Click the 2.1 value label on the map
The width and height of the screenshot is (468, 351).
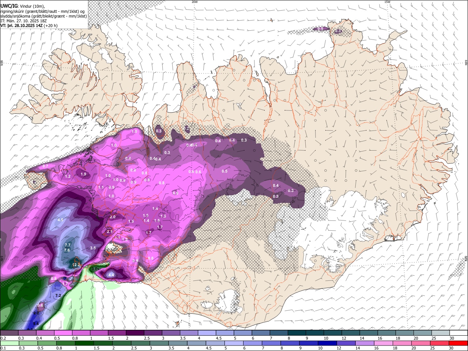click(109, 232)
